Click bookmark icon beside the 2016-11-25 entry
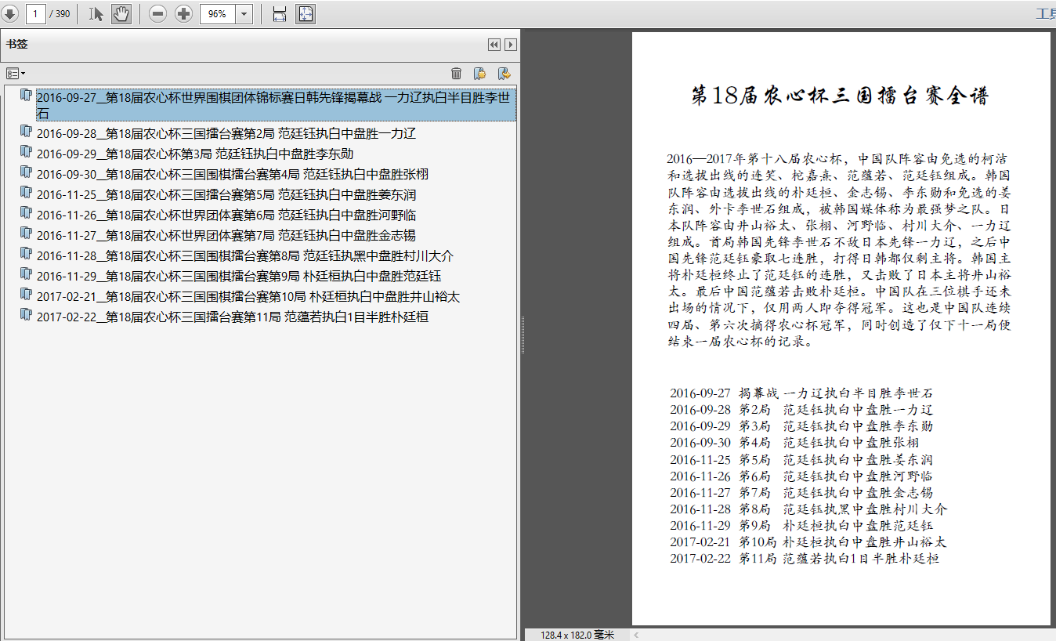The height and width of the screenshot is (641, 1056). pyautogui.click(x=26, y=193)
